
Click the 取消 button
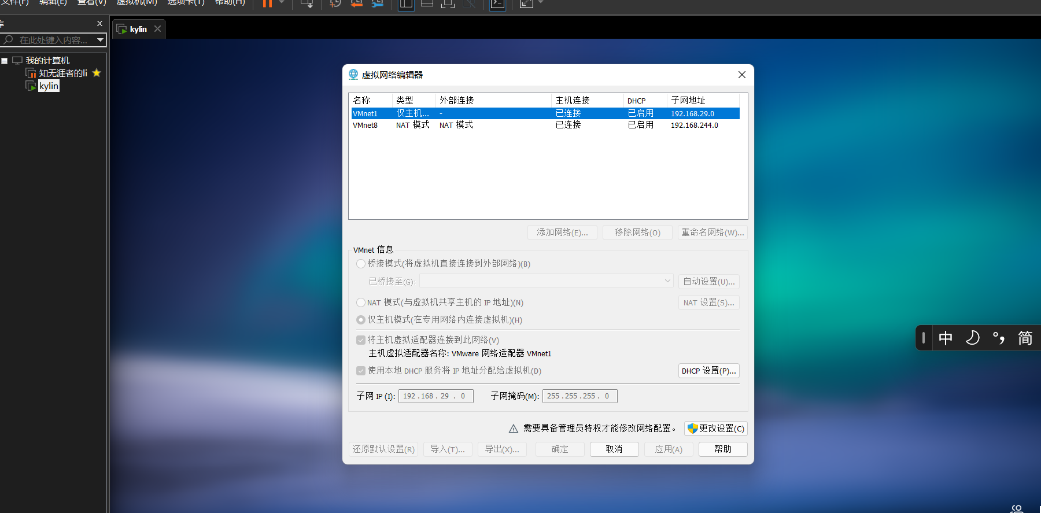coord(614,449)
